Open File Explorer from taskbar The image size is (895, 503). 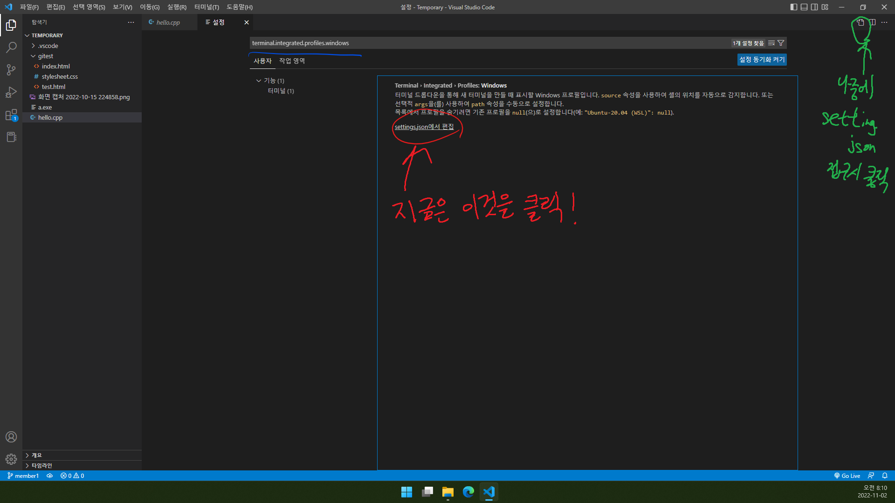coord(448,492)
